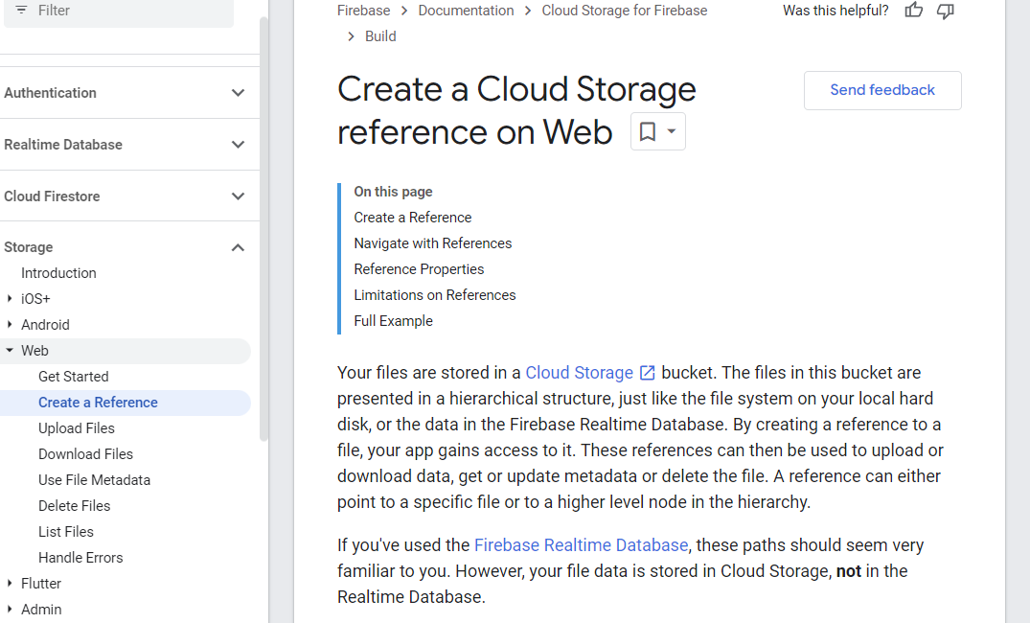Click the Filter input field
This screenshot has width=1030, height=623.
125,11
